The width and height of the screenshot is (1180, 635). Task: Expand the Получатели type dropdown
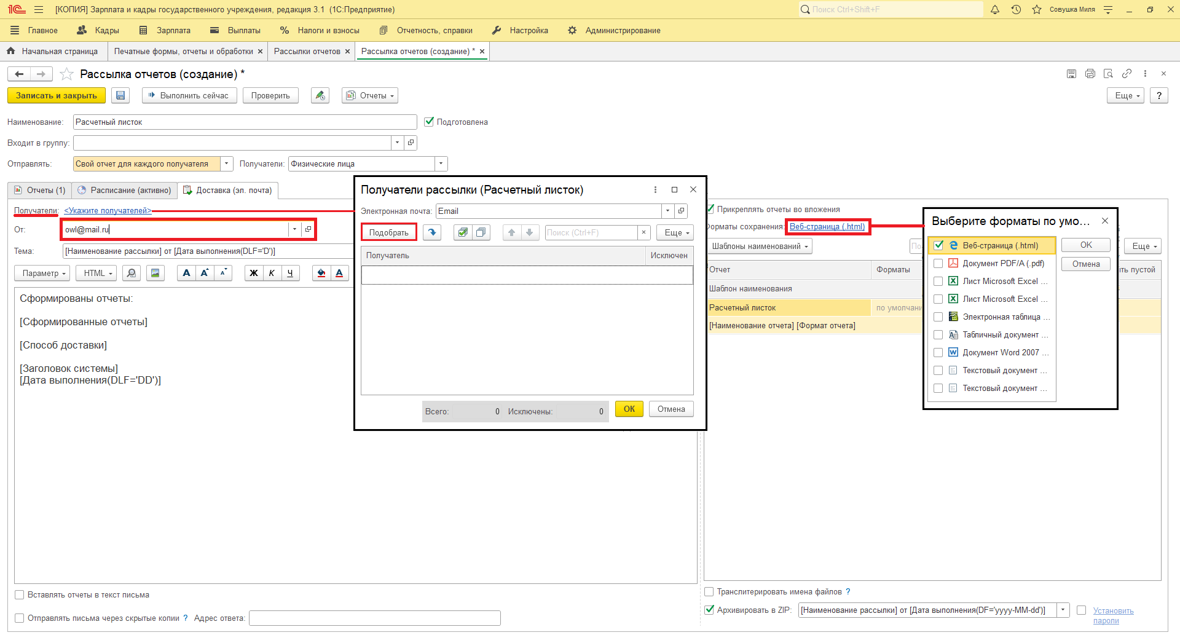click(x=441, y=164)
